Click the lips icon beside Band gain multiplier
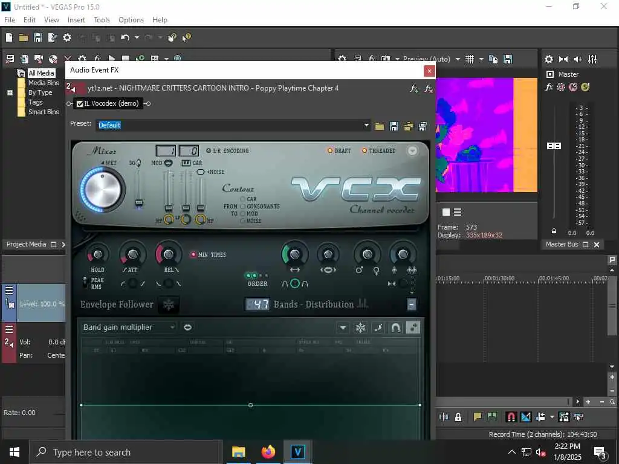 click(x=187, y=327)
